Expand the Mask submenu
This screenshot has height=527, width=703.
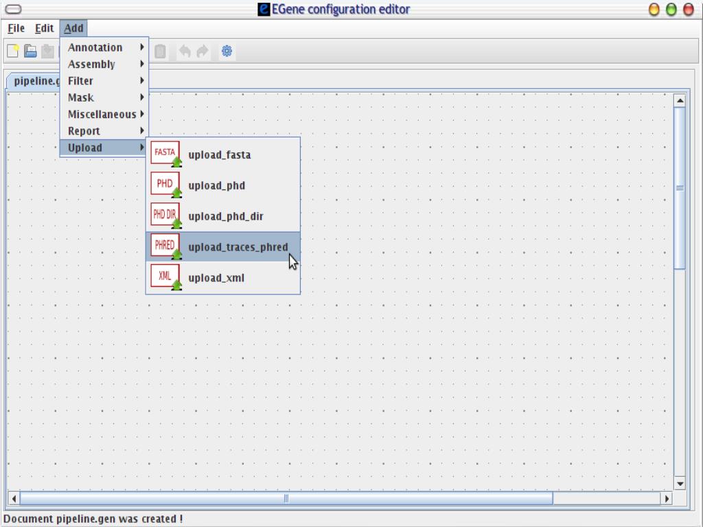pyautogui.click(x=104, y=97)
